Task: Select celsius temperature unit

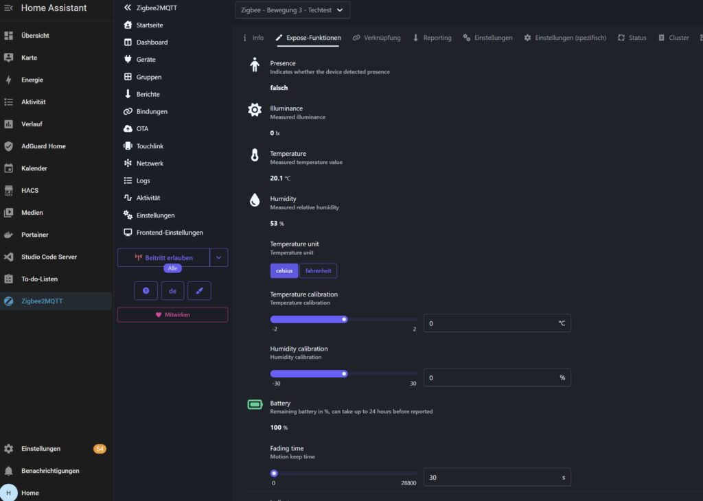Action: (284, 270)
